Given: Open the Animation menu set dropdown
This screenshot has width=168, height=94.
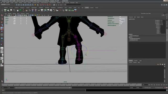Looking at the screenshot, I should click(5, 5).
